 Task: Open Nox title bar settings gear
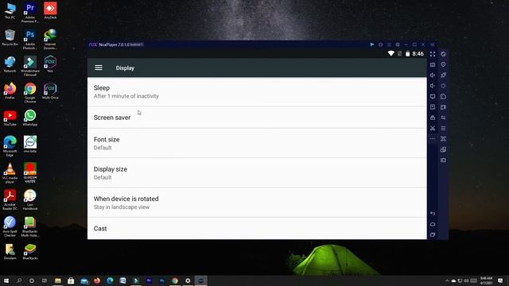398,44
